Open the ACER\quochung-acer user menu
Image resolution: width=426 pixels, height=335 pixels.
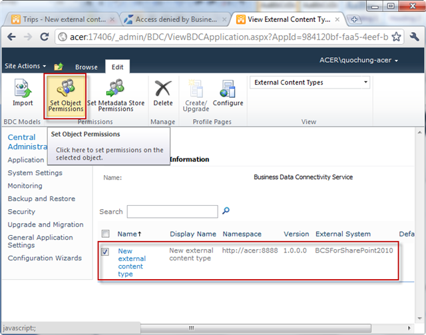359,60
